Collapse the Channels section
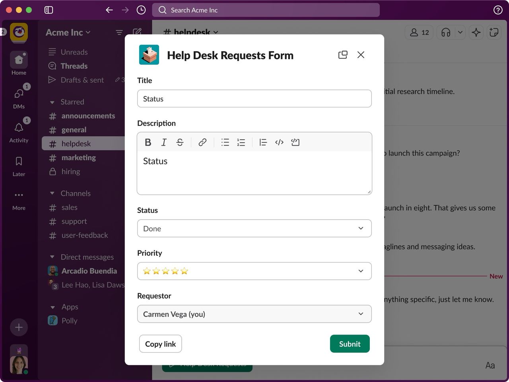509x382 pixels. pos(52,193)
